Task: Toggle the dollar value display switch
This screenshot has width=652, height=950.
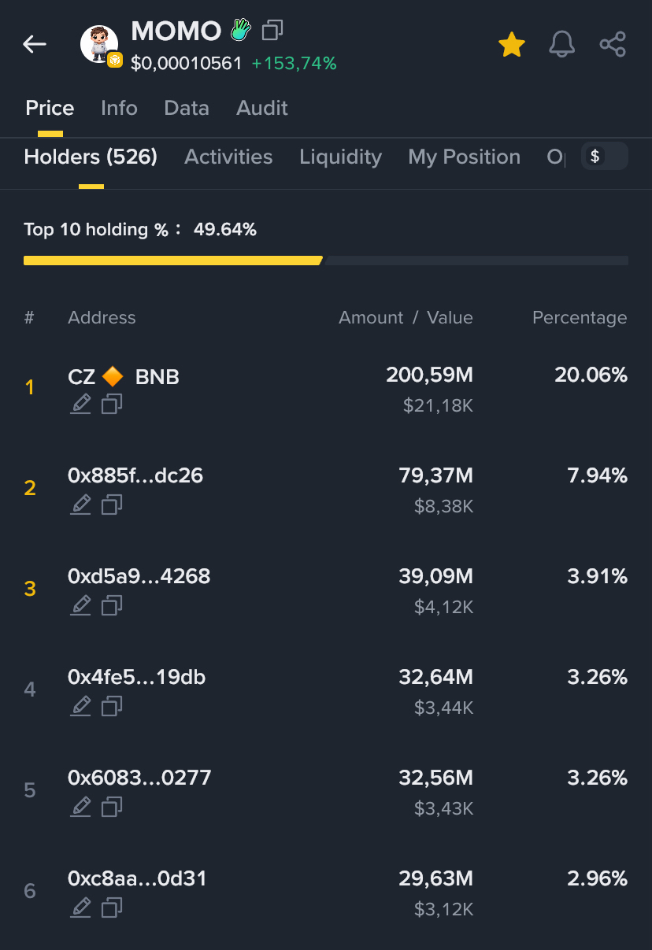Action: tap(604, 157)
